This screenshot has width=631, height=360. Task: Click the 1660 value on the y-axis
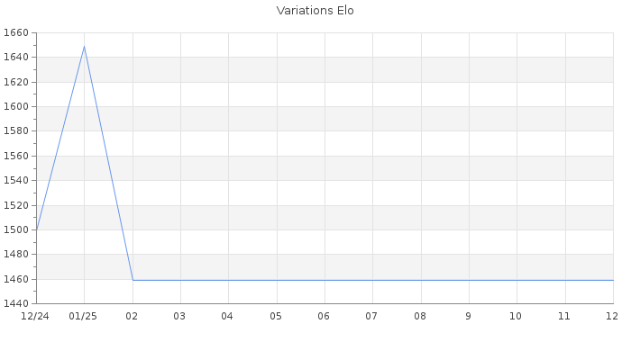[x=17, y=33]
